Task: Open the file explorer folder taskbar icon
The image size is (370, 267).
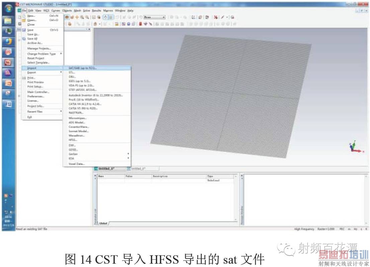Action: (x=8, y=21)
